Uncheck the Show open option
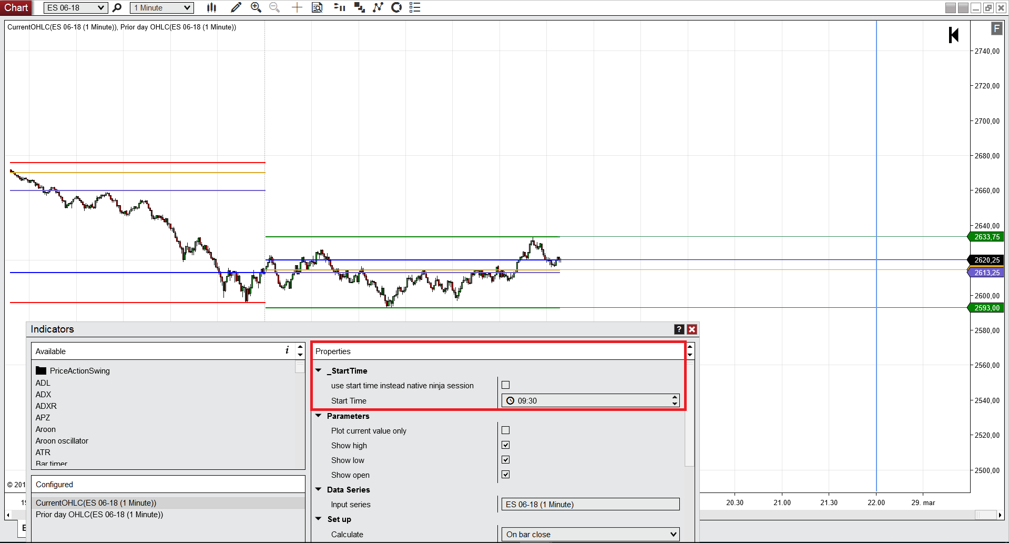 click(x=506, y=475)
